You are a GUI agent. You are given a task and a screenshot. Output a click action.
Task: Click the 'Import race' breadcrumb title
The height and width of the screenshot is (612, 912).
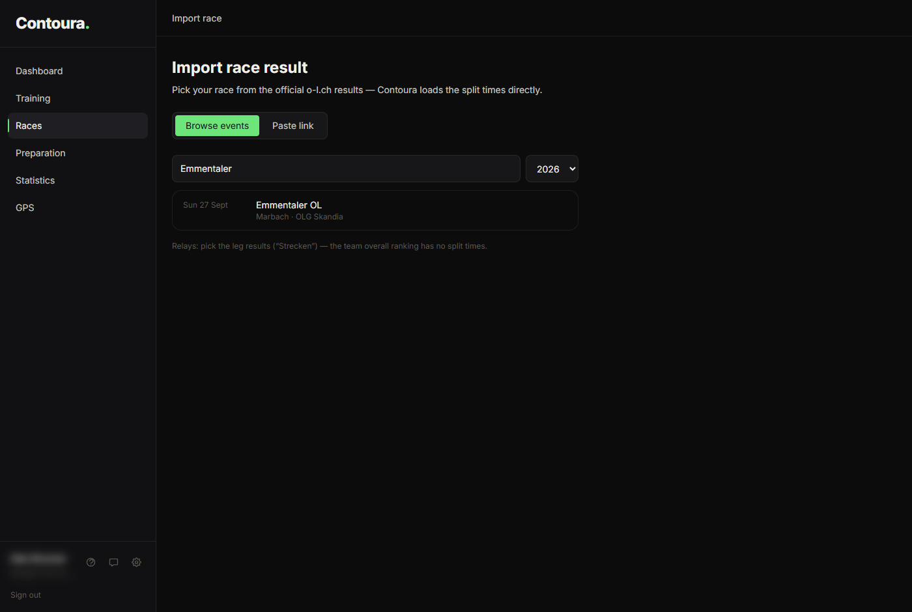197,18
